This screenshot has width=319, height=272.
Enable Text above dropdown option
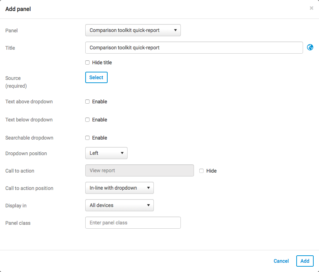point(87,102)
